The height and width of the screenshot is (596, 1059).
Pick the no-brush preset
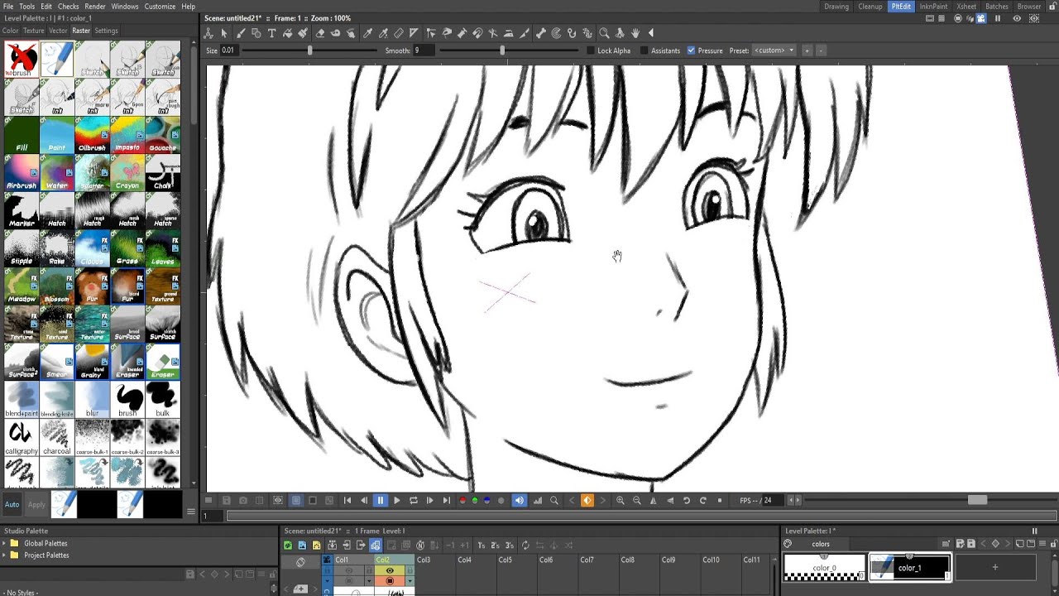tap(22, 60)
